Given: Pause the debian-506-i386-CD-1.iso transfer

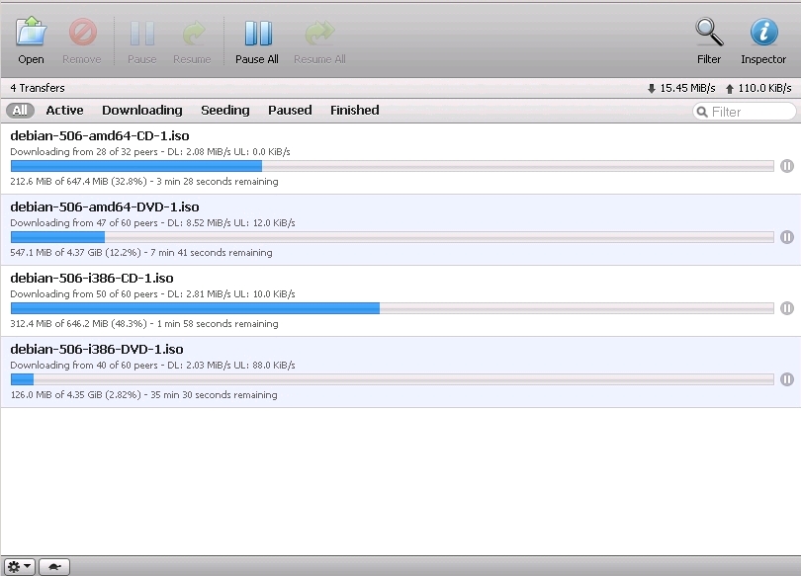Looking at the screenshot, I should pos(787,308).
